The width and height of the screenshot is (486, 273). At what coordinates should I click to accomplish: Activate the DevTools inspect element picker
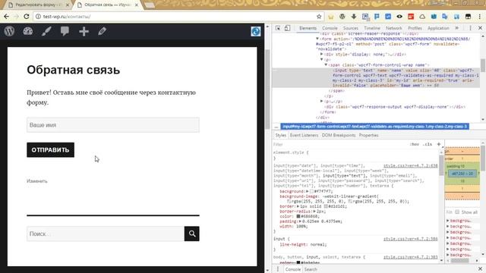click(278, 28)
